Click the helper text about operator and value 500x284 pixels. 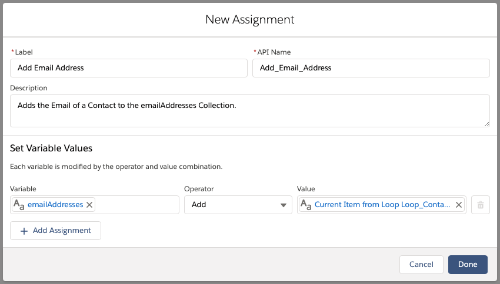[116, 167]
